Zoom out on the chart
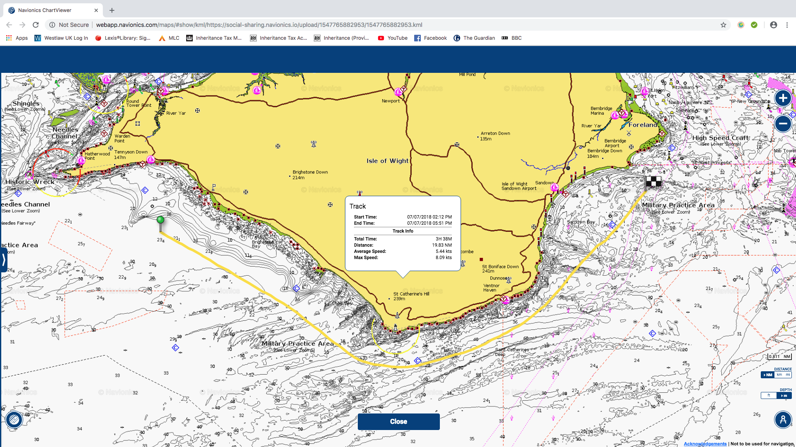The image size is (796, 447). click(783, 123)
